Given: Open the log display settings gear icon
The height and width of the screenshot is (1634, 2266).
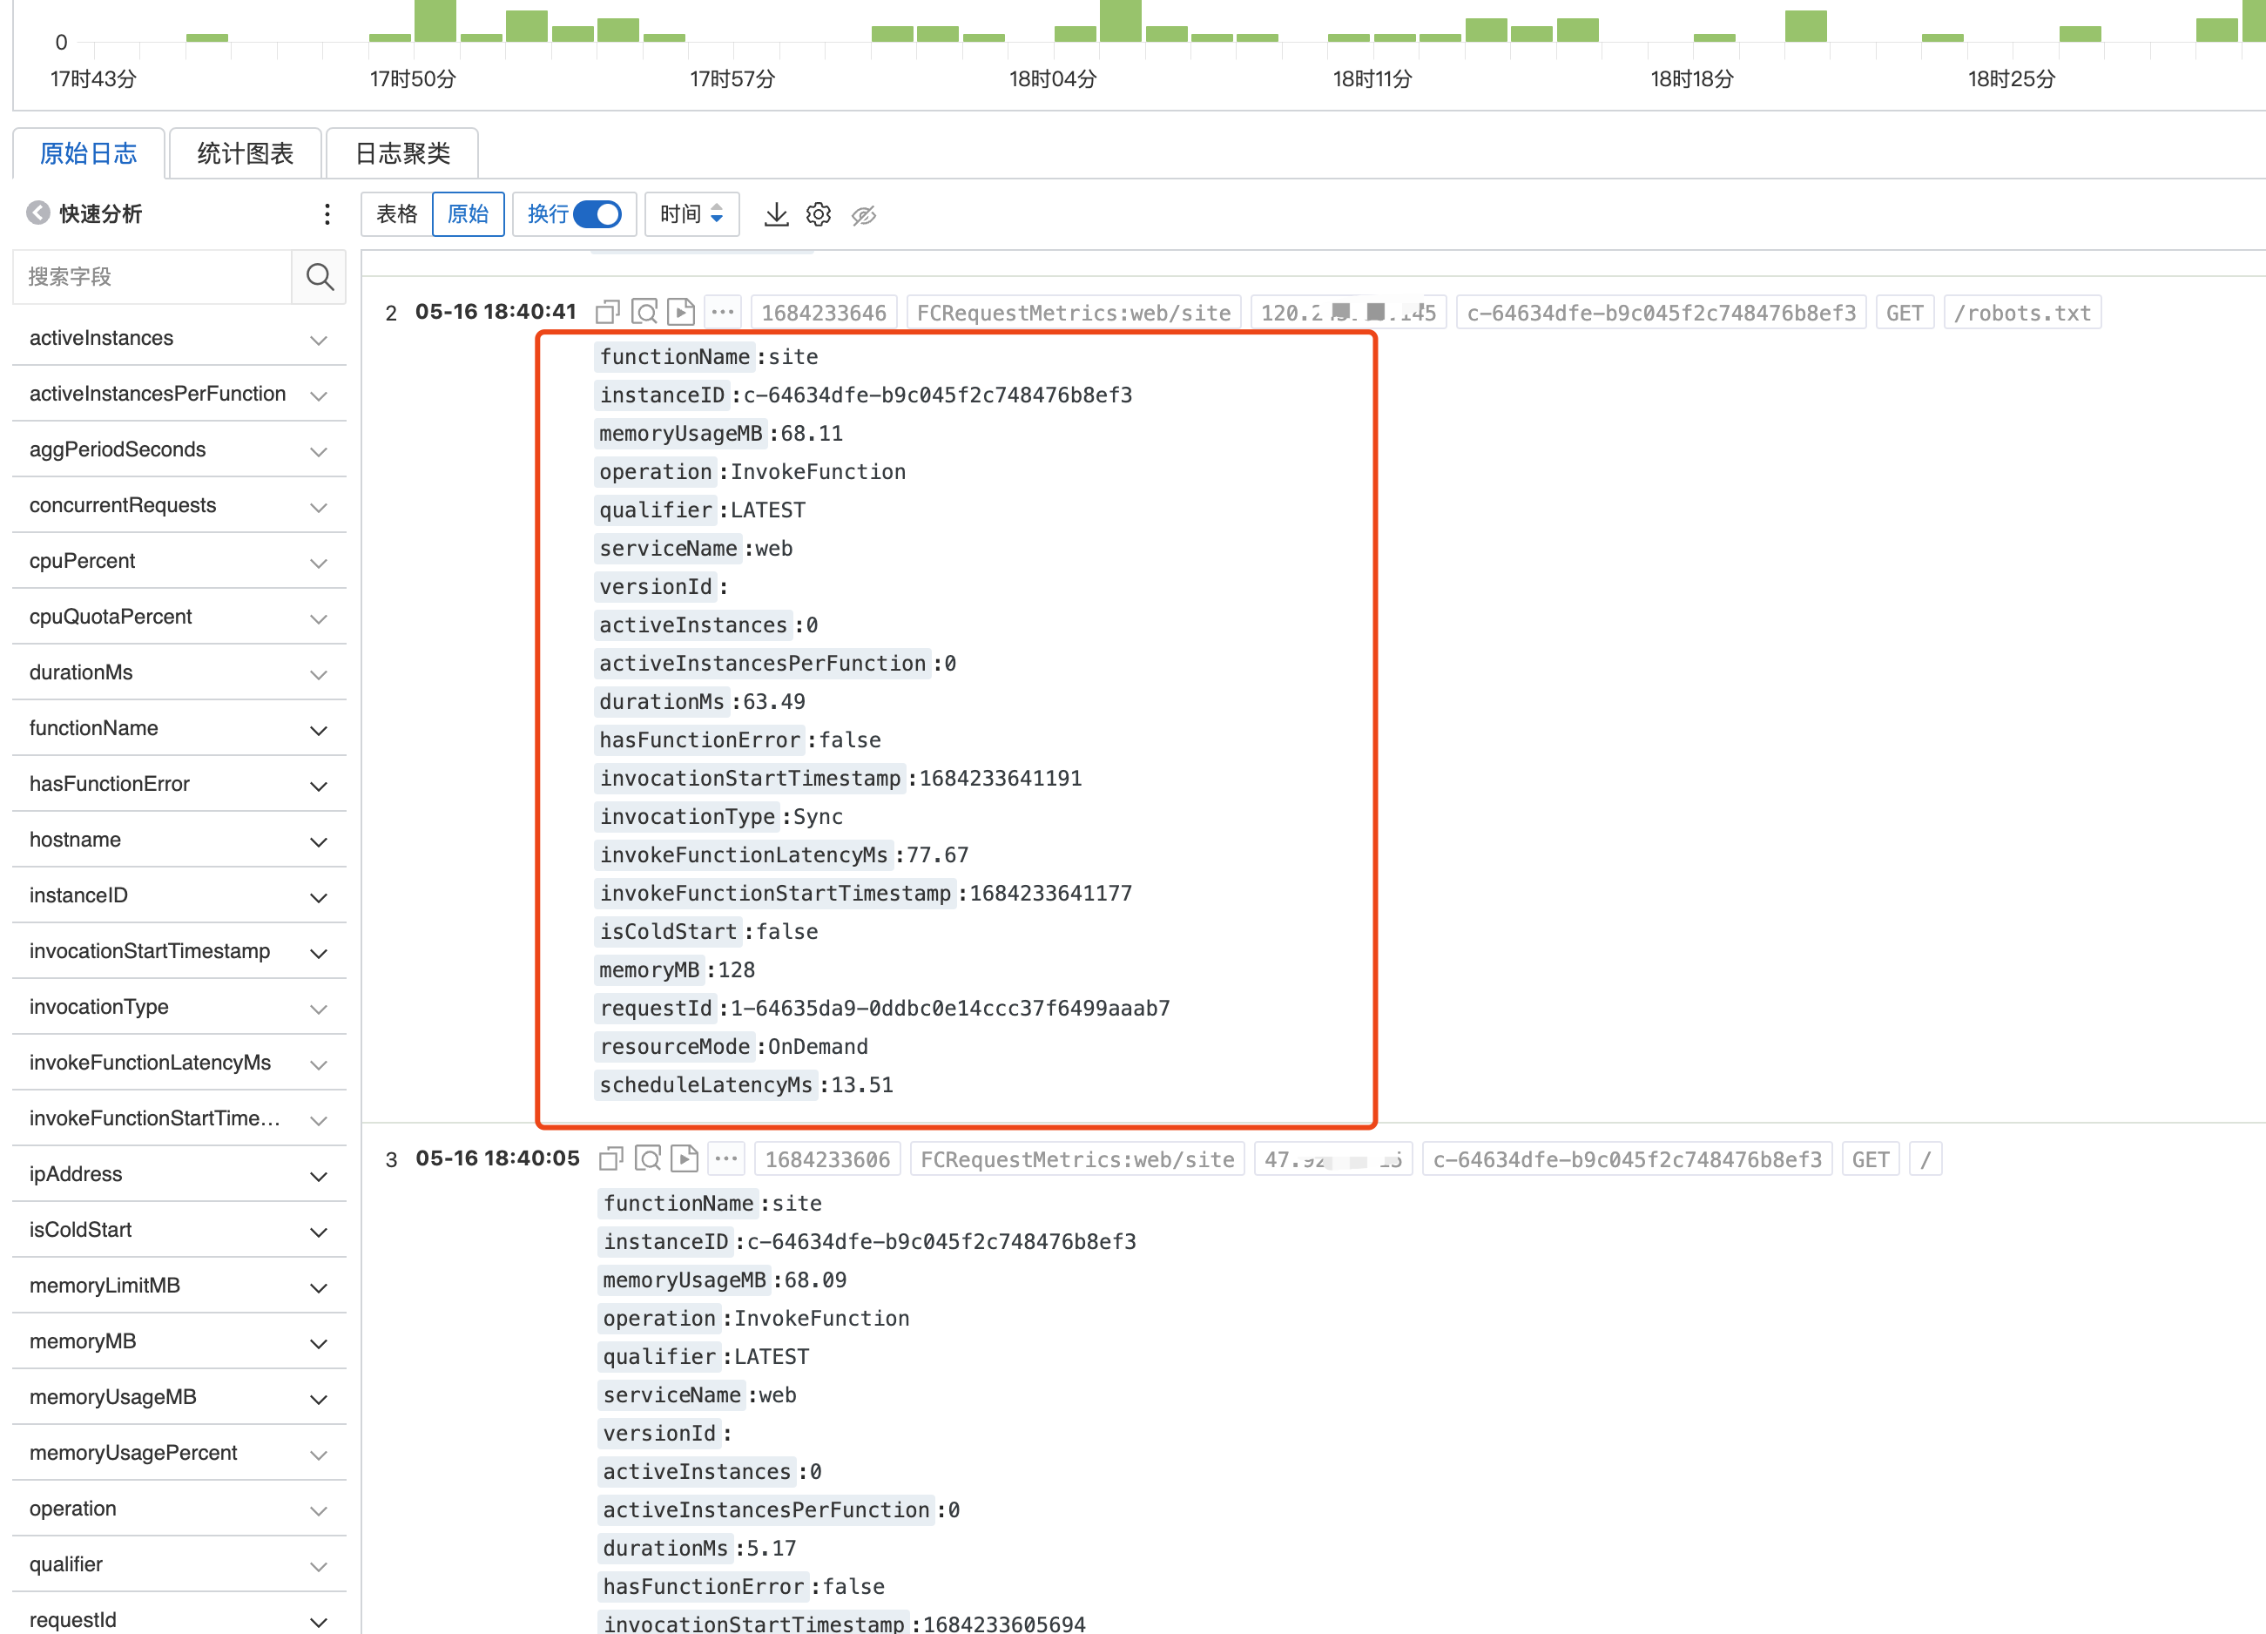Looking at the screenshot, I should click(x=819, y=215).
